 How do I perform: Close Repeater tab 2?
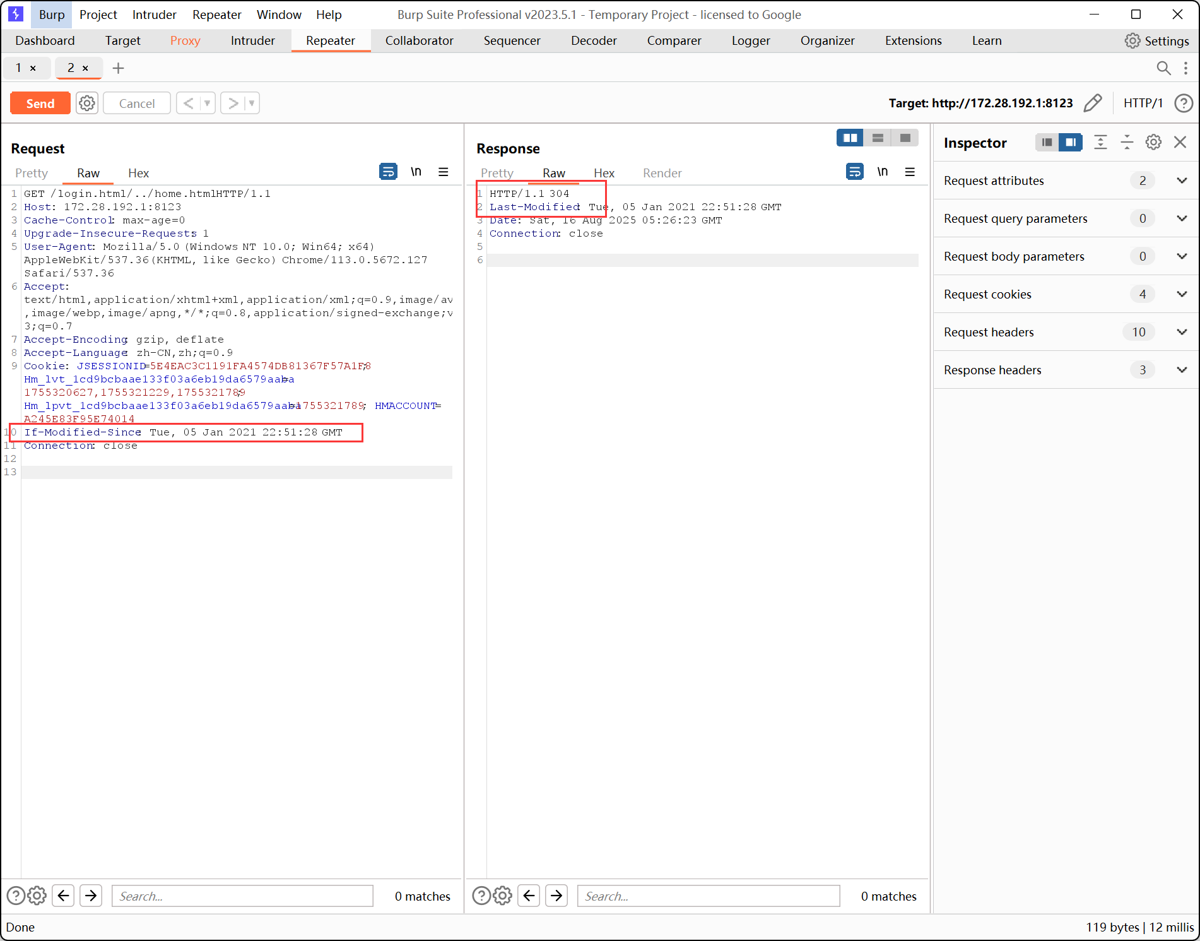(85, 68)
